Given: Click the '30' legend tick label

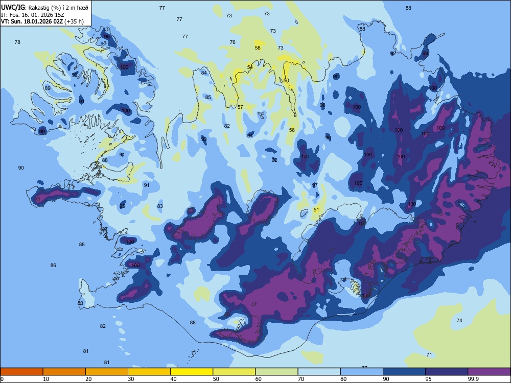Looking at the screenshot, I should pos(131,379).
